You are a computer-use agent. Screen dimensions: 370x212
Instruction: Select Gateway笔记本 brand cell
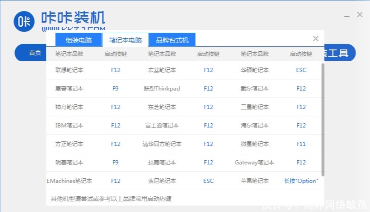(255, 162)
